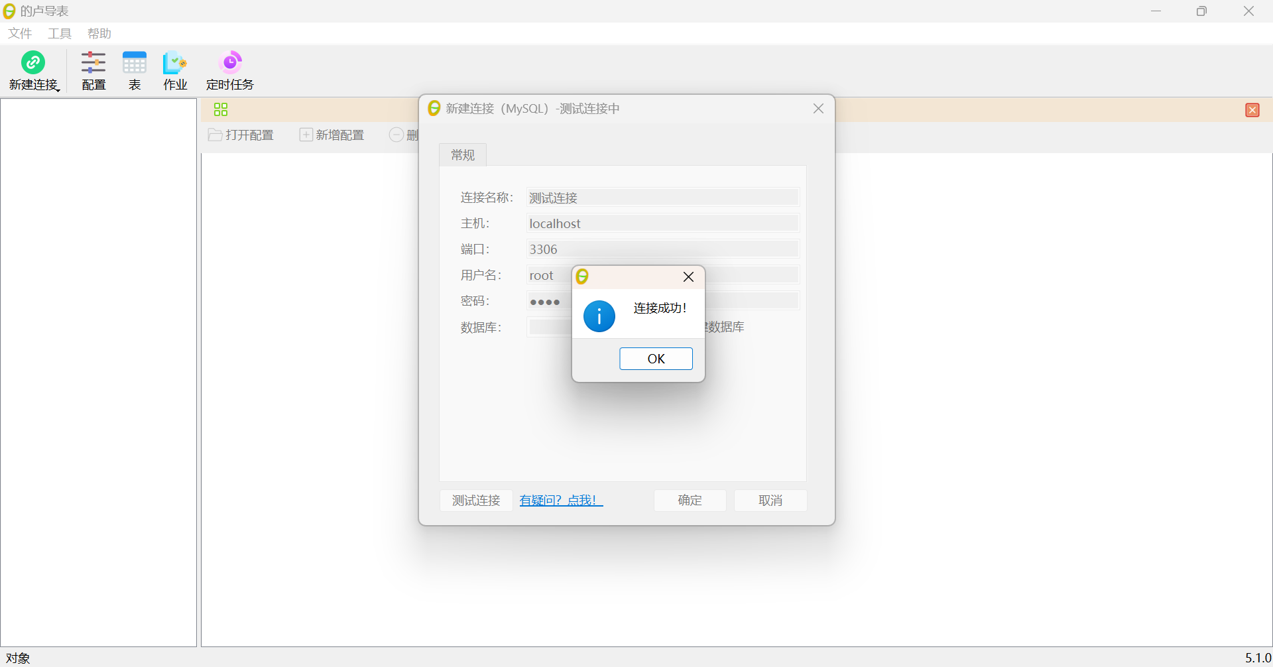
Task: Open the 配置 toolbar icon
Action: point(93,71)
